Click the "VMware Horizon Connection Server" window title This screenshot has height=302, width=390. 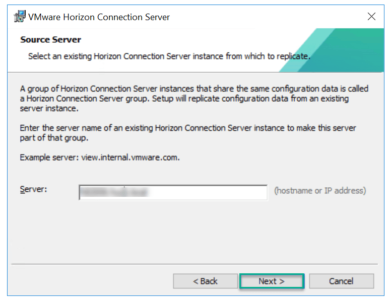click(99, 17)
